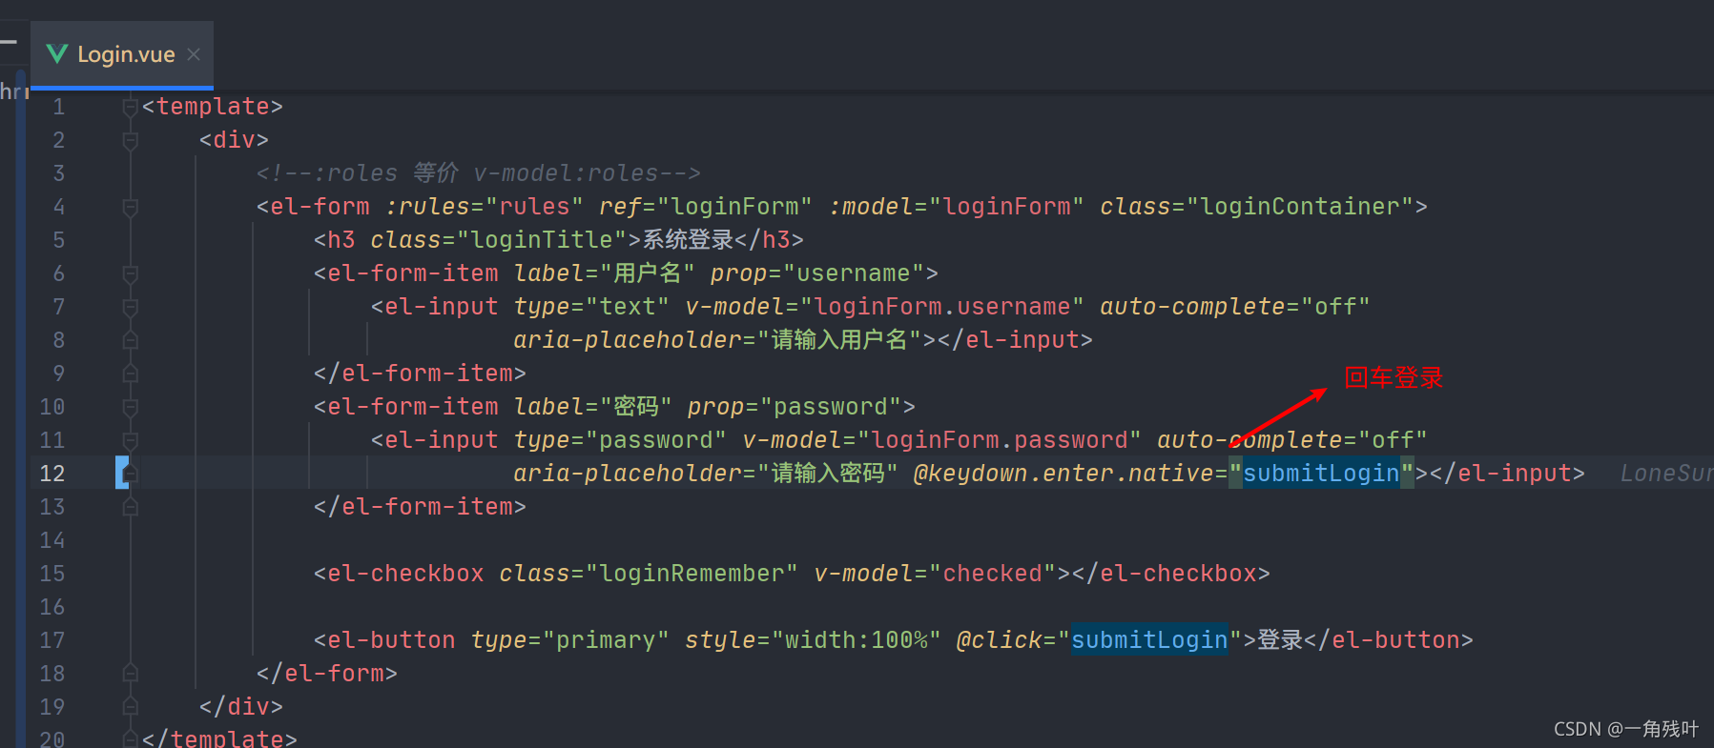This screenshot has width=1714, height=748.
Task: Click the 登录 button label text
Action: tap(1280, 640)
